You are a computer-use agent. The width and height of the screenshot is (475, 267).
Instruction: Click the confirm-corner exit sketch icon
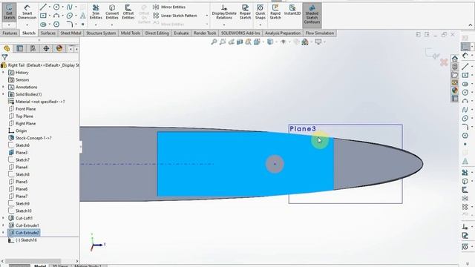click(432, 53)
